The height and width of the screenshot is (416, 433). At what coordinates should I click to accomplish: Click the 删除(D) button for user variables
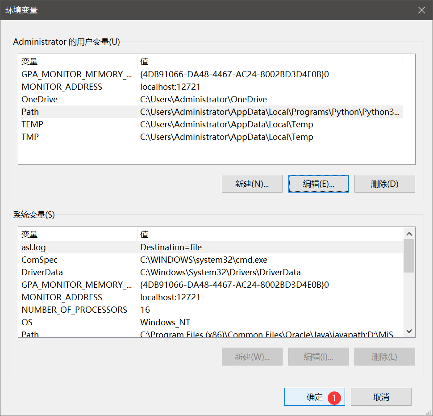[x=384, y=183]
